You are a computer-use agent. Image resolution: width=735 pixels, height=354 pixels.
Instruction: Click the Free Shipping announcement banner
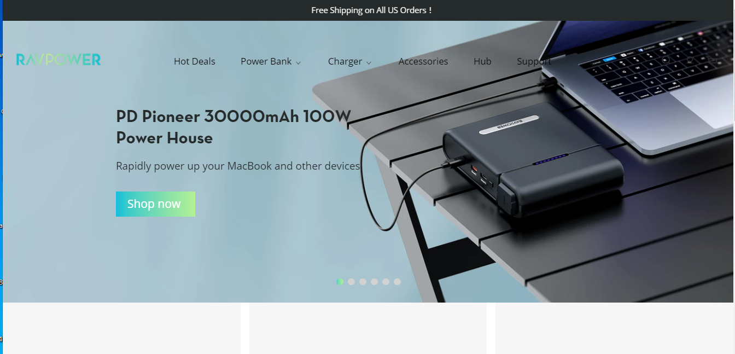[371, 10]
